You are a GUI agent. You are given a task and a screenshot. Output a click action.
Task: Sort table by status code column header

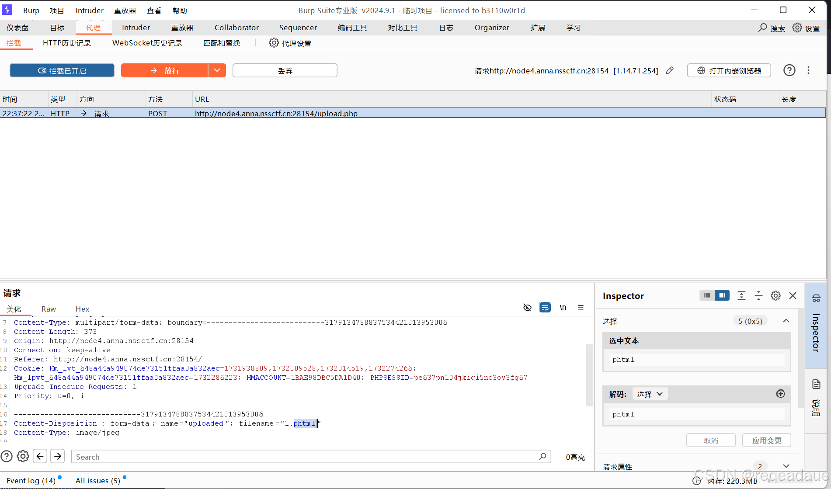pos(745,99)
